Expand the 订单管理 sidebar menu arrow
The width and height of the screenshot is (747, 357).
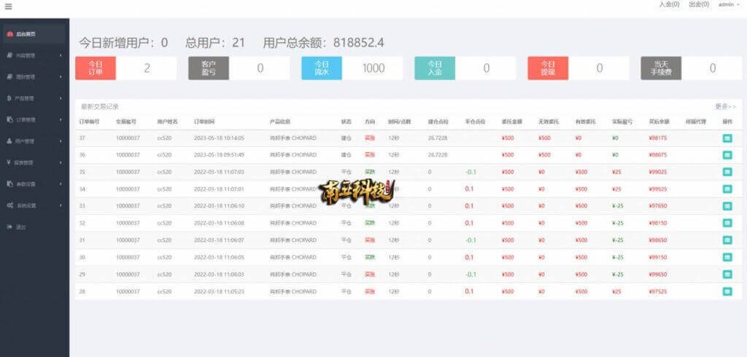click(60, 119)
